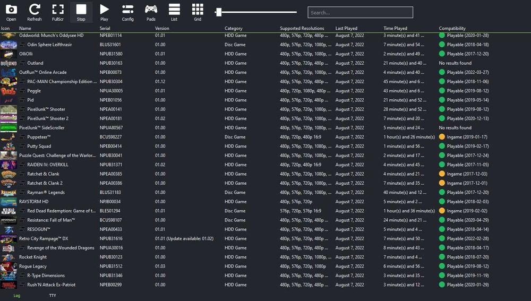531x301 pixels.
Task: Sort by Supported Resolutions column header
Action: pos(302,29)
